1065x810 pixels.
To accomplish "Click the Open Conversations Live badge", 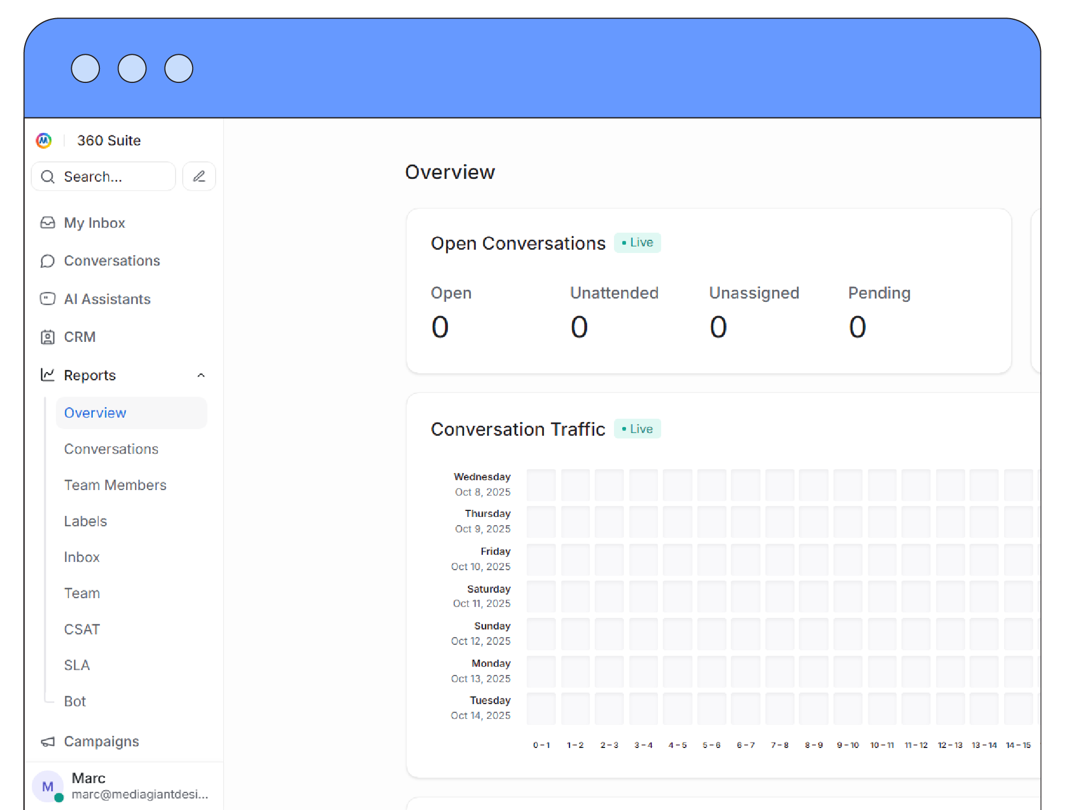I will 637,243.
